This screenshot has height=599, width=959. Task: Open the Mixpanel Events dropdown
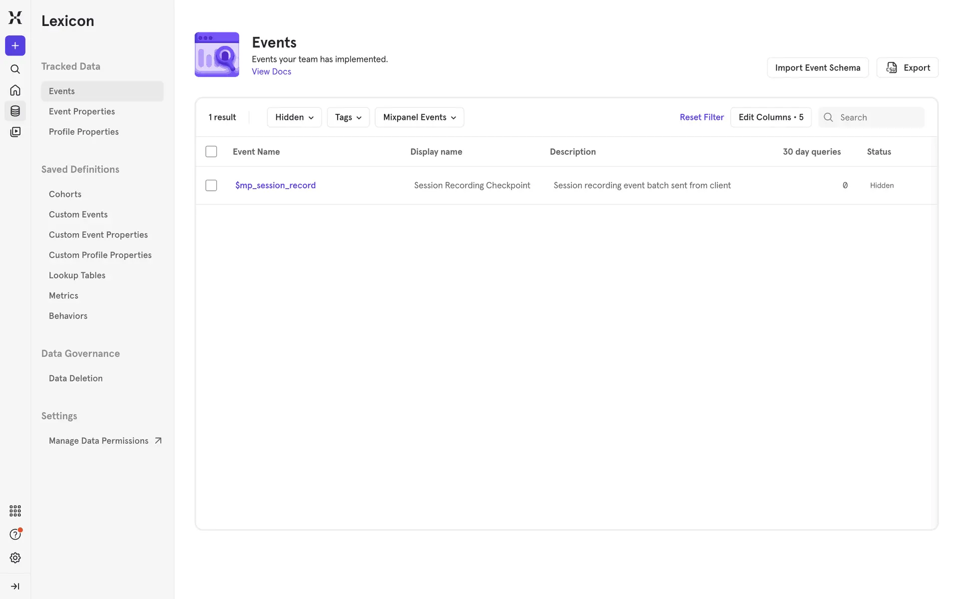[419, 117]
